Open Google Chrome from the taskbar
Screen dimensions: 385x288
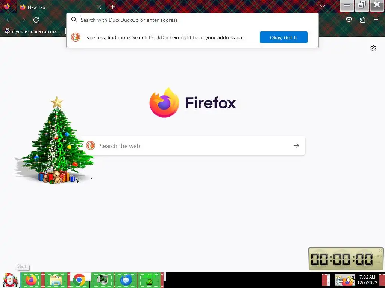[x=79, y=280]
